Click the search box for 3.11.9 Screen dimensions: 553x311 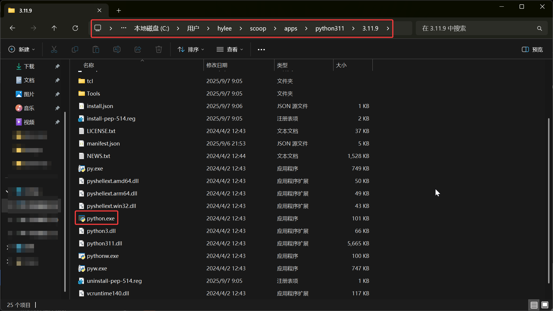[x=477, y=28]
